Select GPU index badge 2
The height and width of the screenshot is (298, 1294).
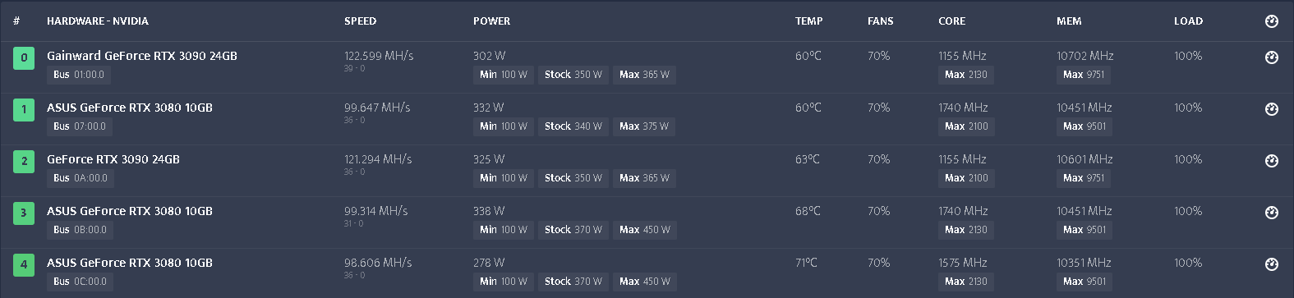click(24, 161)
